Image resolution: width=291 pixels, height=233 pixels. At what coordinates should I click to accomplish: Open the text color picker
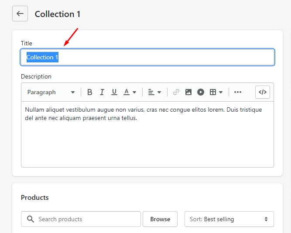pyautogui.click(x=130, y=92)
